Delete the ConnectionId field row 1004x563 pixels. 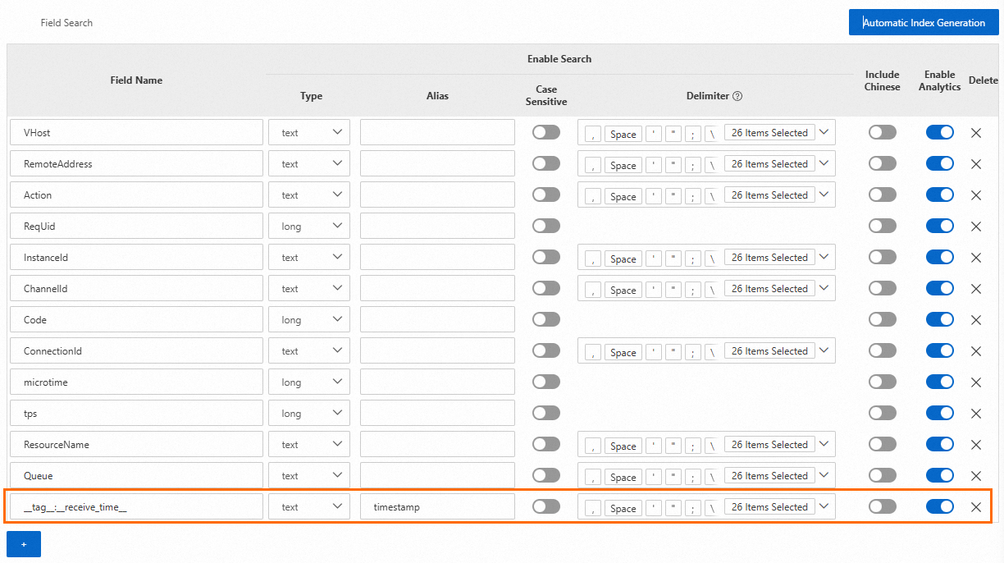click(x=976, y=351)
